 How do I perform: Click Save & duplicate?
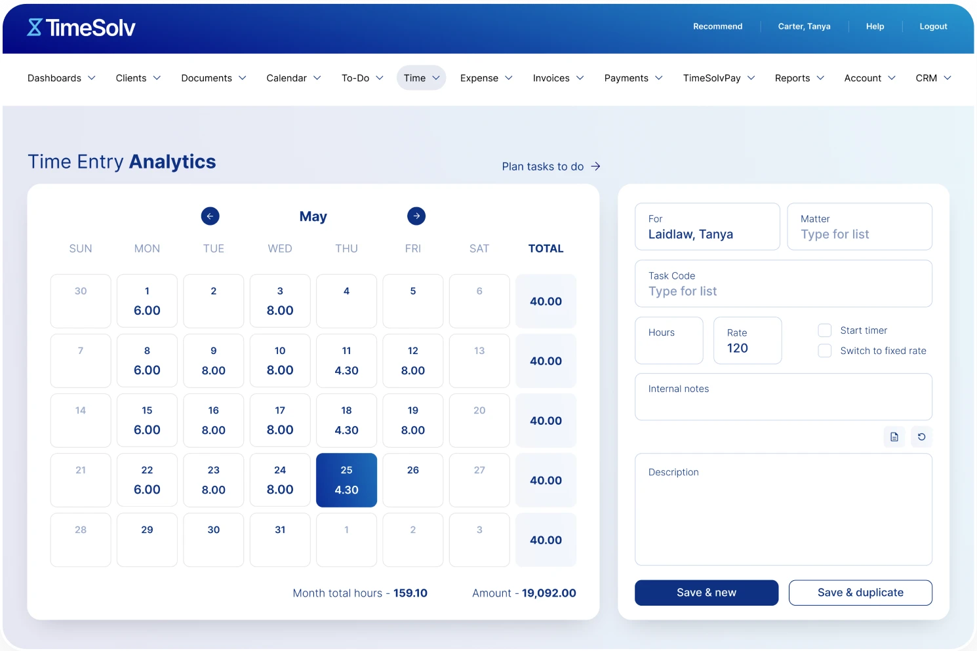pyautogui.click(x=860, y=592)
